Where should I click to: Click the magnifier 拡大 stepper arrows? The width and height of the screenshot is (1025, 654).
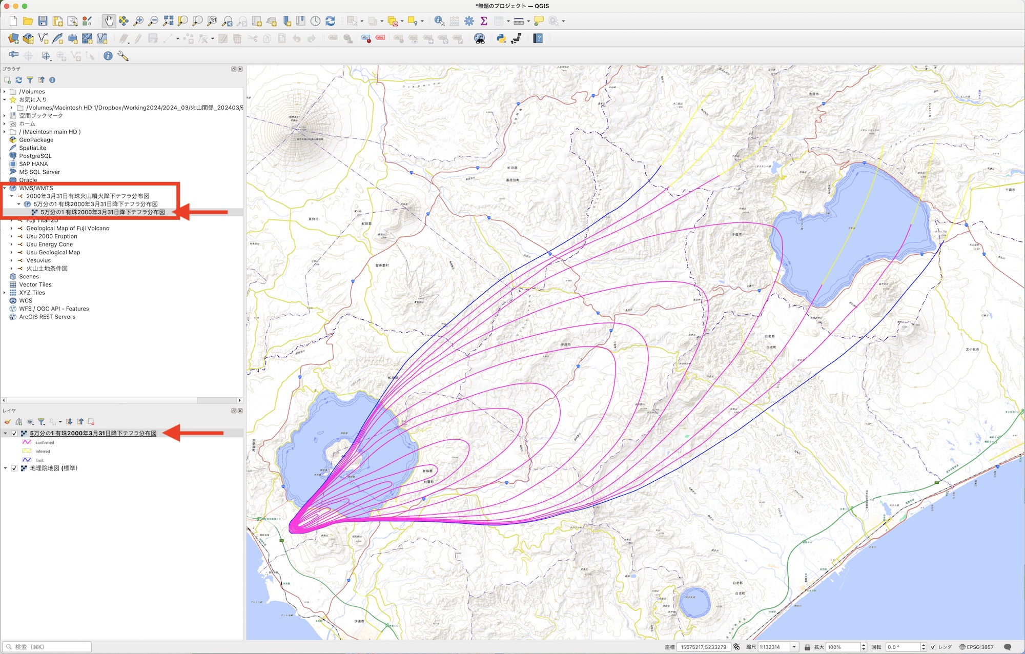point(864,647)
